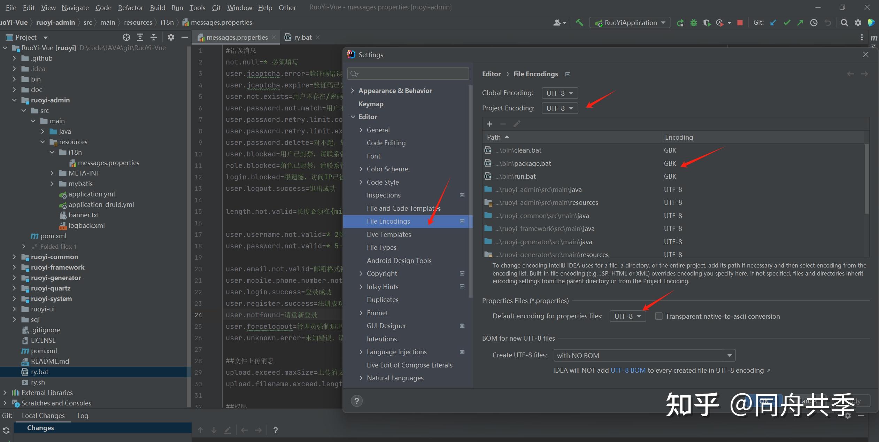Select opened file target icon in Project panel
Image resolution: width=879 pixels, height=442 pixels.
(126, 37)
